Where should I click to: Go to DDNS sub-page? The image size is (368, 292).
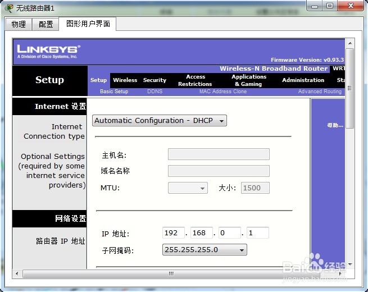pyautogui.click(x=155, y=92)
